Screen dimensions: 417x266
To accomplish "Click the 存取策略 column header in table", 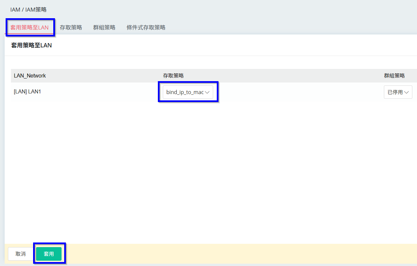I will click(x=173, y=76).
